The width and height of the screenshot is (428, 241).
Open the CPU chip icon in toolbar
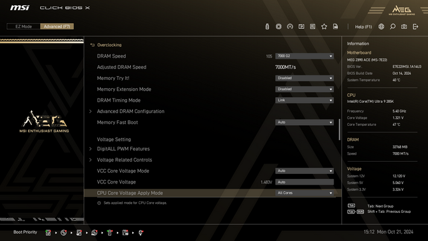[279, 26]
